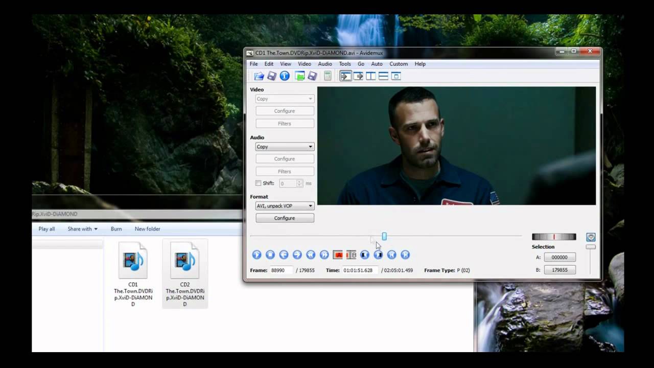654x368 pixels.
Task: Click the Stop button
Action: (x=270, y=255)
